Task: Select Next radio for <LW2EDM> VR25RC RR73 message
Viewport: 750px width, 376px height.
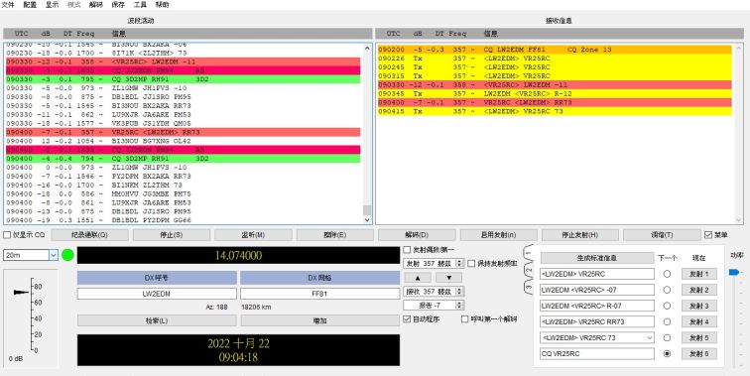Action: (667, 322)
